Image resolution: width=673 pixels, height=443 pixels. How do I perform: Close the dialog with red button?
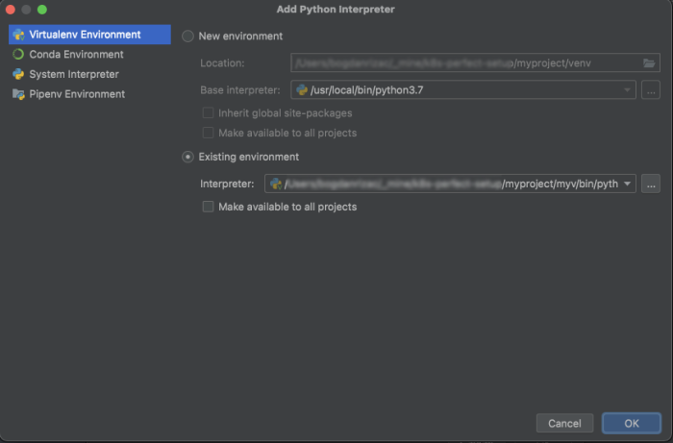(11, 10)
